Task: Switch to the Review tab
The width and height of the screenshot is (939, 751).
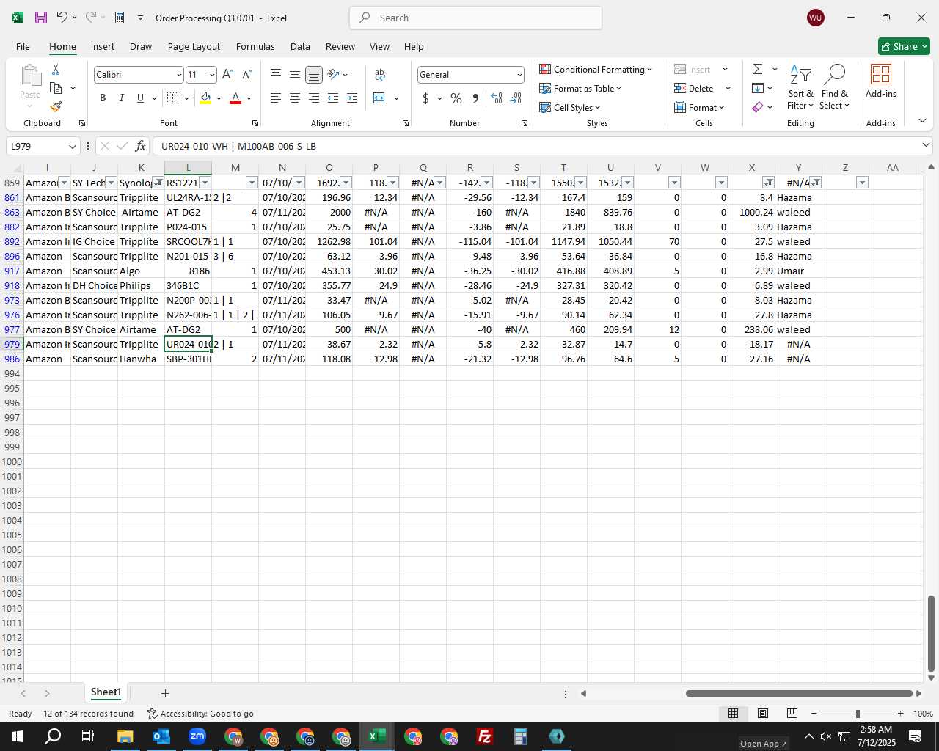Action: [x=340, y=46]
